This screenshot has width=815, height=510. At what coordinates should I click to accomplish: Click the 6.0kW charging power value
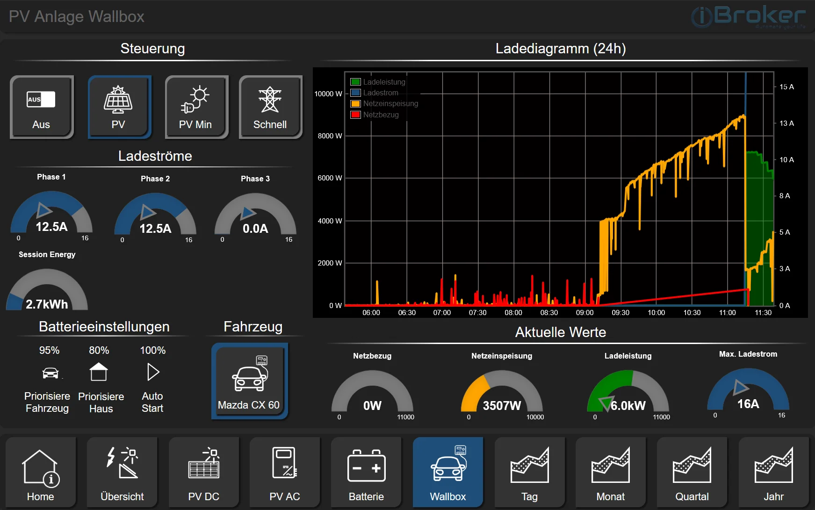pos(628,406)
